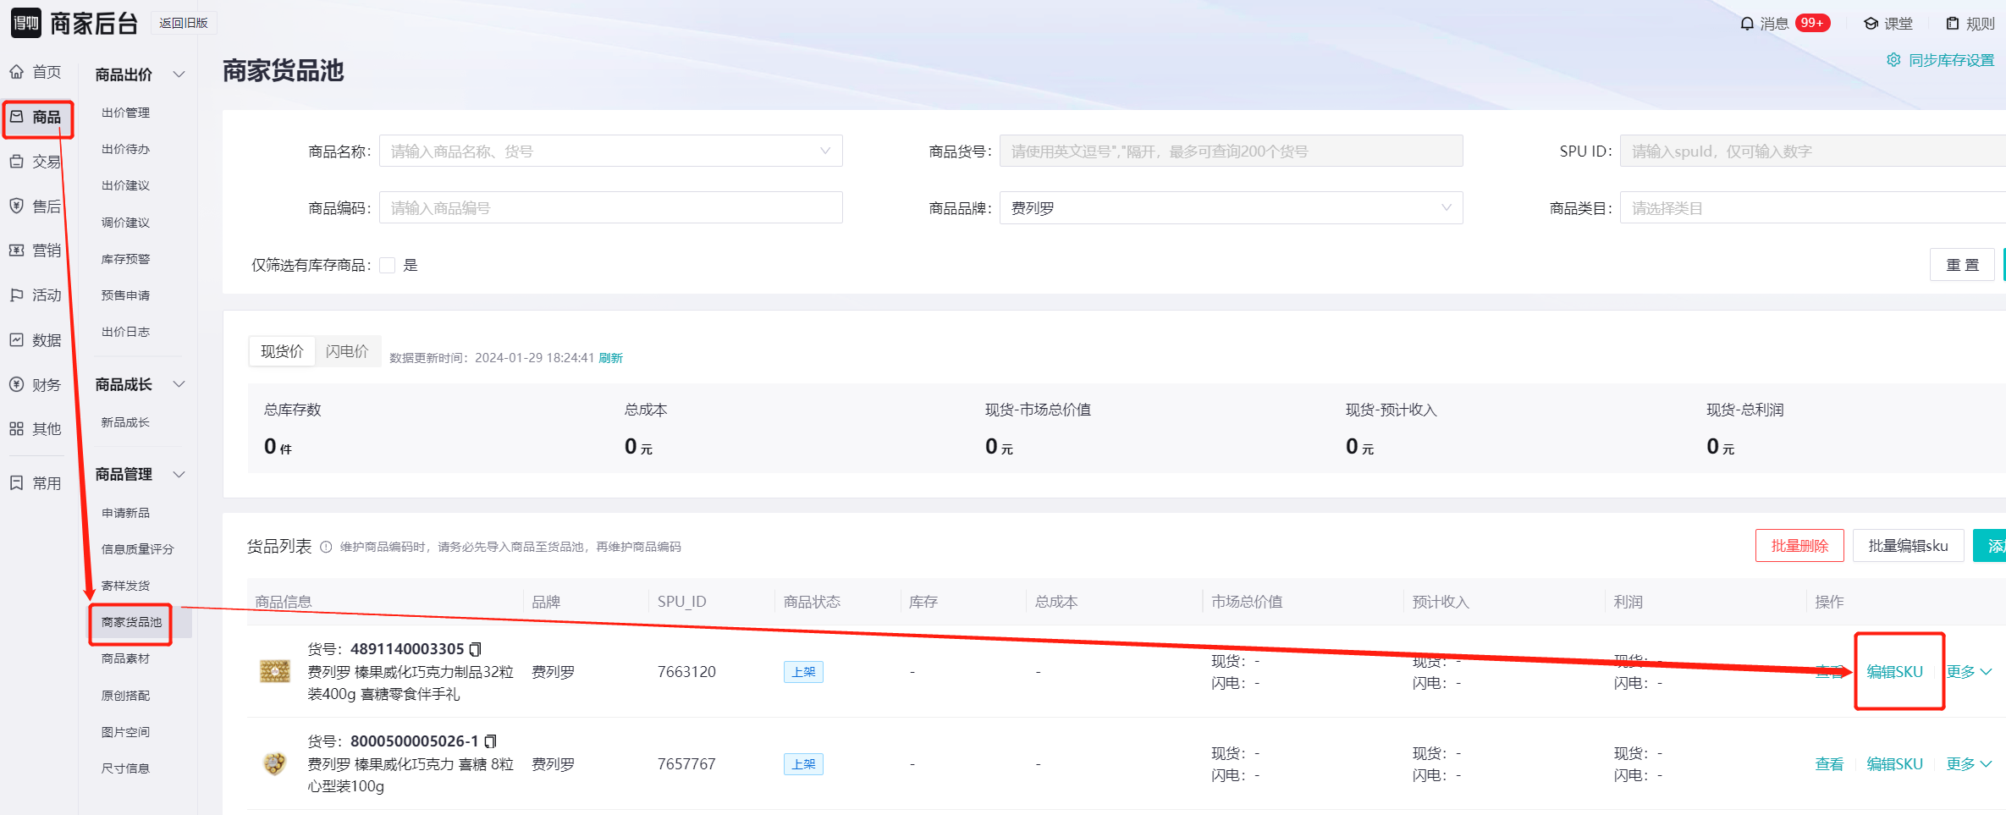Viewport: 2006px width, 815px height.
Task: Copy item number 4891140003305 icon
Action: [475, 649]
